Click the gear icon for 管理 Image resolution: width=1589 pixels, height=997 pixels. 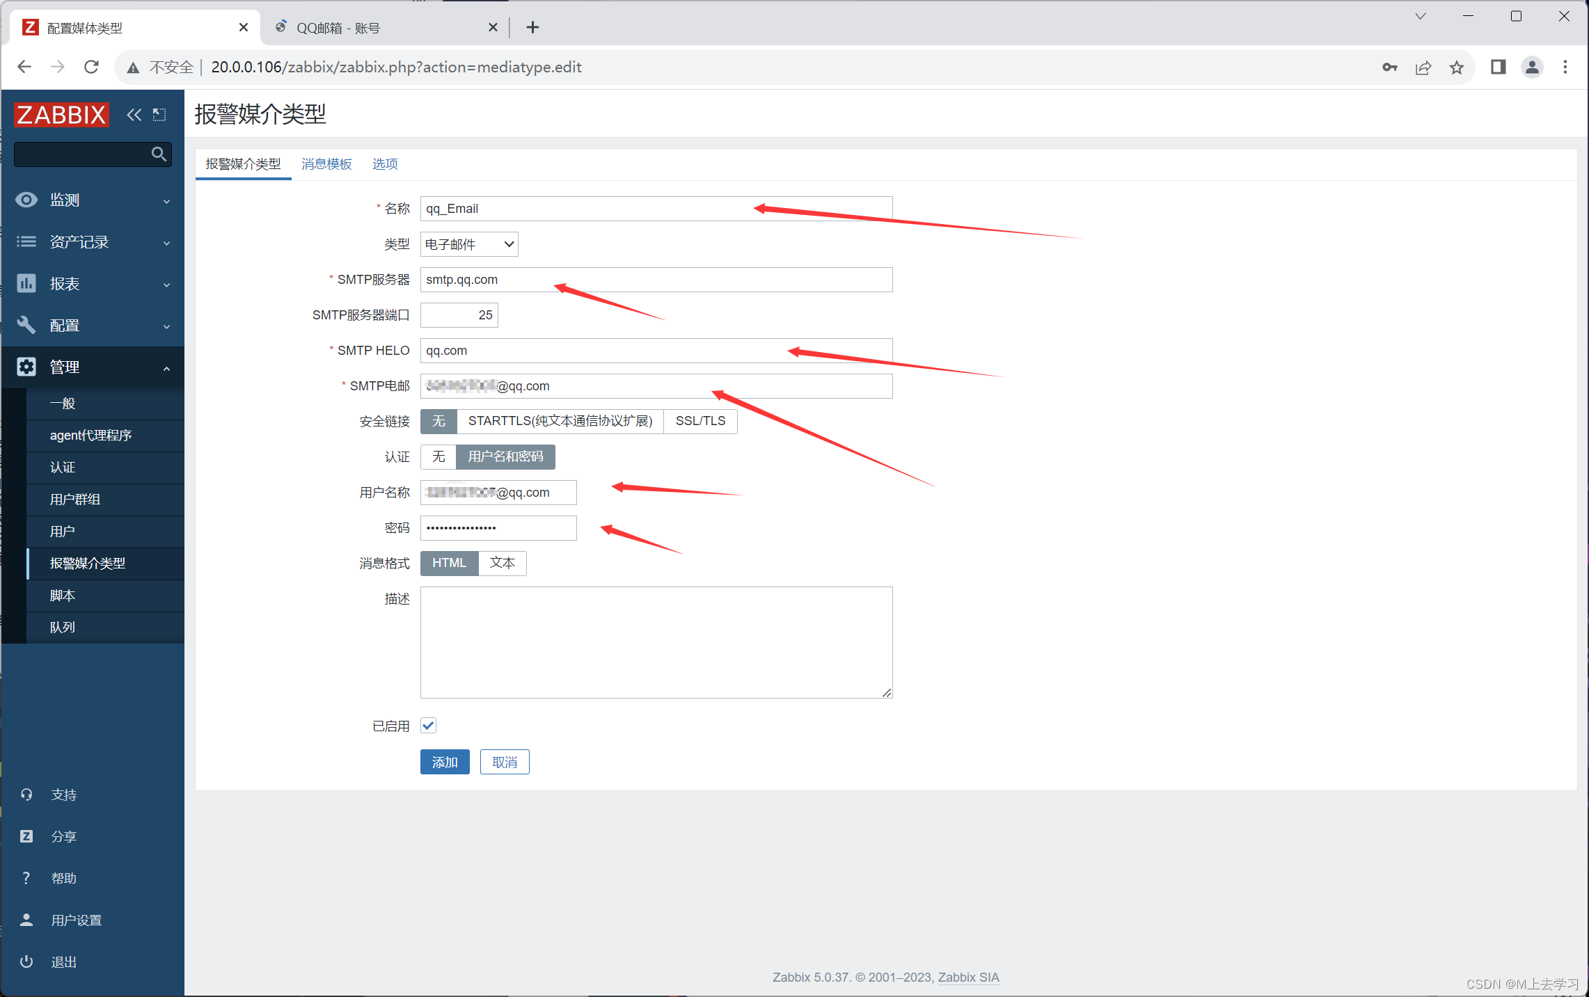pos(26,367)
